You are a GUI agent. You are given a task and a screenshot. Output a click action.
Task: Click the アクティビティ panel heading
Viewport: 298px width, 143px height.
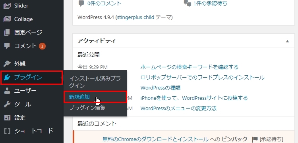(x=97, y=41)
